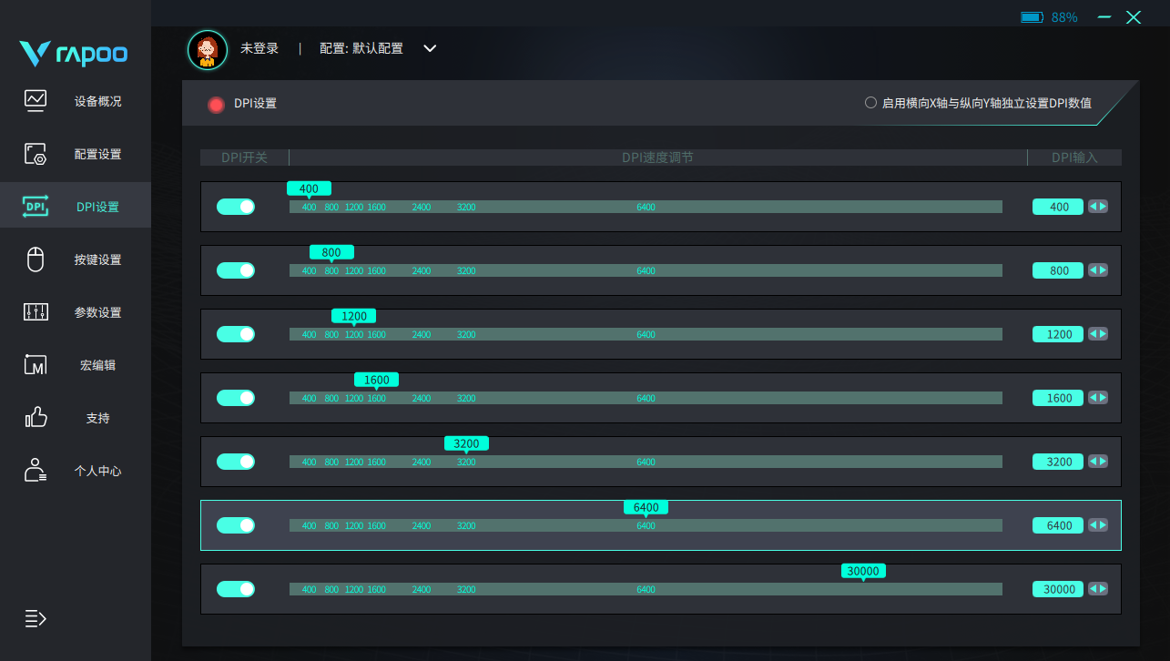
Task: Click the 400 slider handle in first row
Action: [310, 189]
